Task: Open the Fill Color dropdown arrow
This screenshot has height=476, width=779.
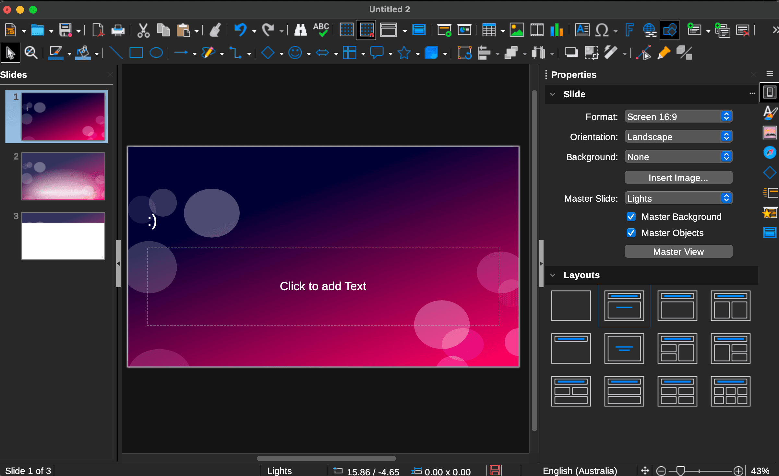Action: click(97, 54)
